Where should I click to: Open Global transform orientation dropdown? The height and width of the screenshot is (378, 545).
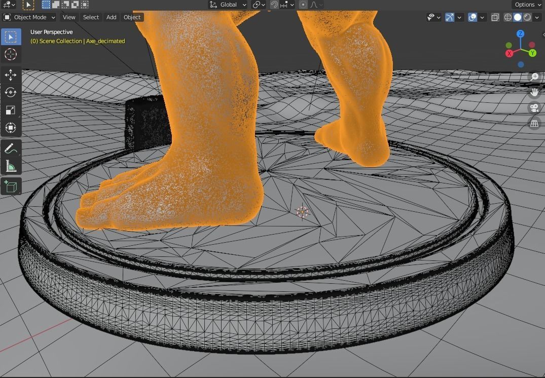(228, 5)
